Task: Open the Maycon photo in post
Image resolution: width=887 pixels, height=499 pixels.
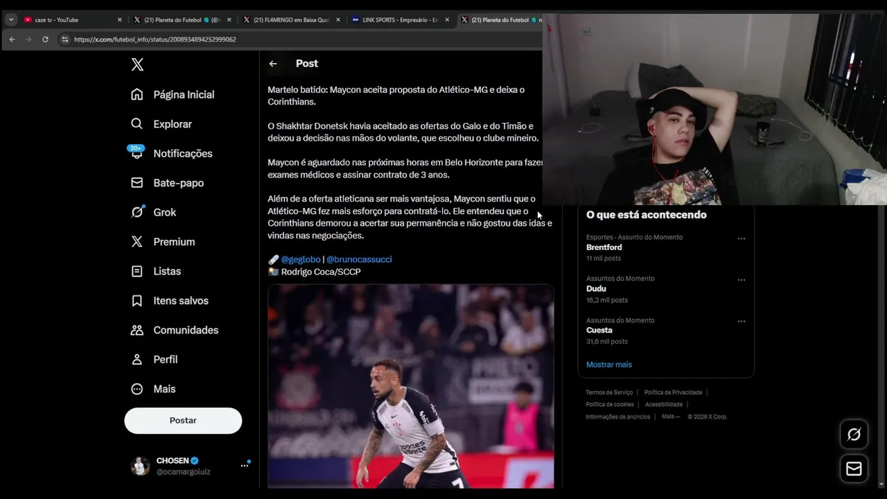Action: (x=411, y=386)
